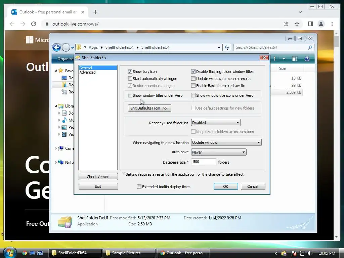Click the Chrome forward arrow
The height and width of the screenshot is (258, 344).
23,24
